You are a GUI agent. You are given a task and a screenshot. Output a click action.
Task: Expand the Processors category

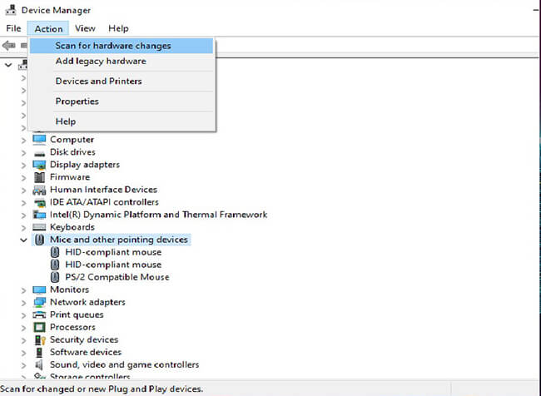coord(23,328)
